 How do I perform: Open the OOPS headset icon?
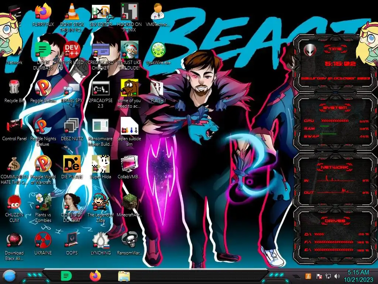coord(72,240)
